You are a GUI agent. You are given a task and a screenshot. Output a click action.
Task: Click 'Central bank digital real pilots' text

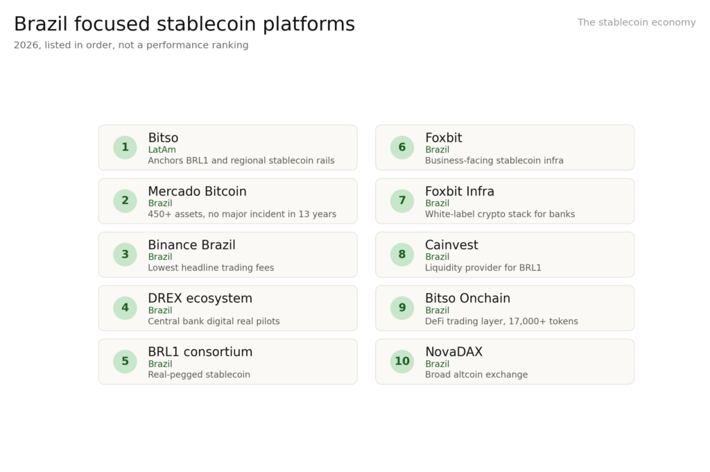tap(214, 321)
